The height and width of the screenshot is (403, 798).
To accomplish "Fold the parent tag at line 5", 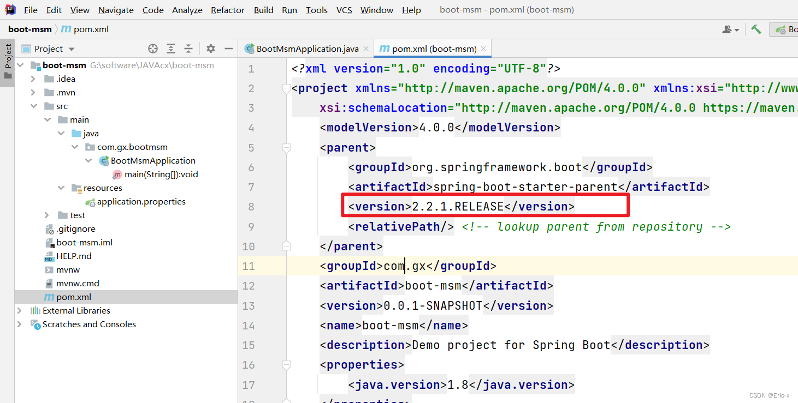I will pyautogui.click(x=286, y=147).
